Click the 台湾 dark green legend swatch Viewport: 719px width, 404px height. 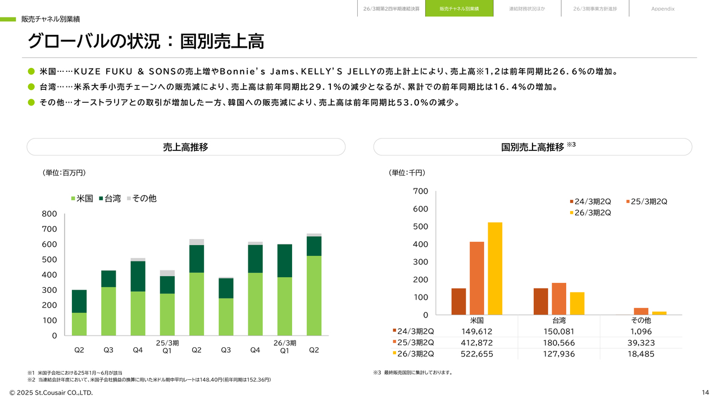tap(101, 199)
